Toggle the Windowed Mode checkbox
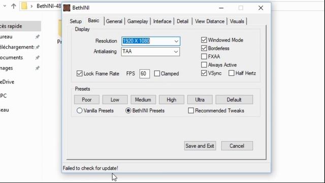This screenshot has height=183, width=325. pos(204,40)
